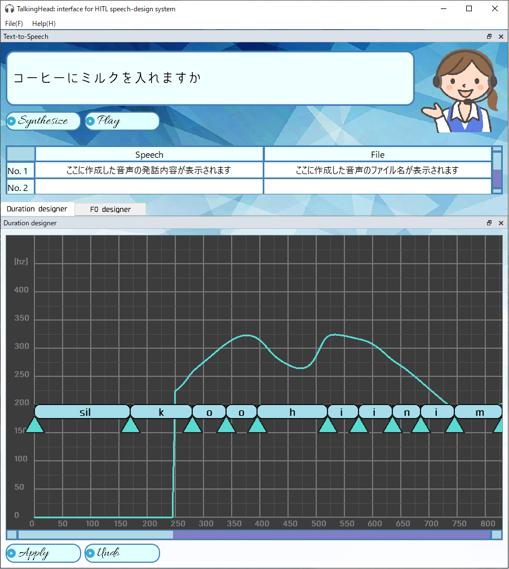Minimize the TalkingHead window
Screen dimensions: 509x569
tap(443, 8)
